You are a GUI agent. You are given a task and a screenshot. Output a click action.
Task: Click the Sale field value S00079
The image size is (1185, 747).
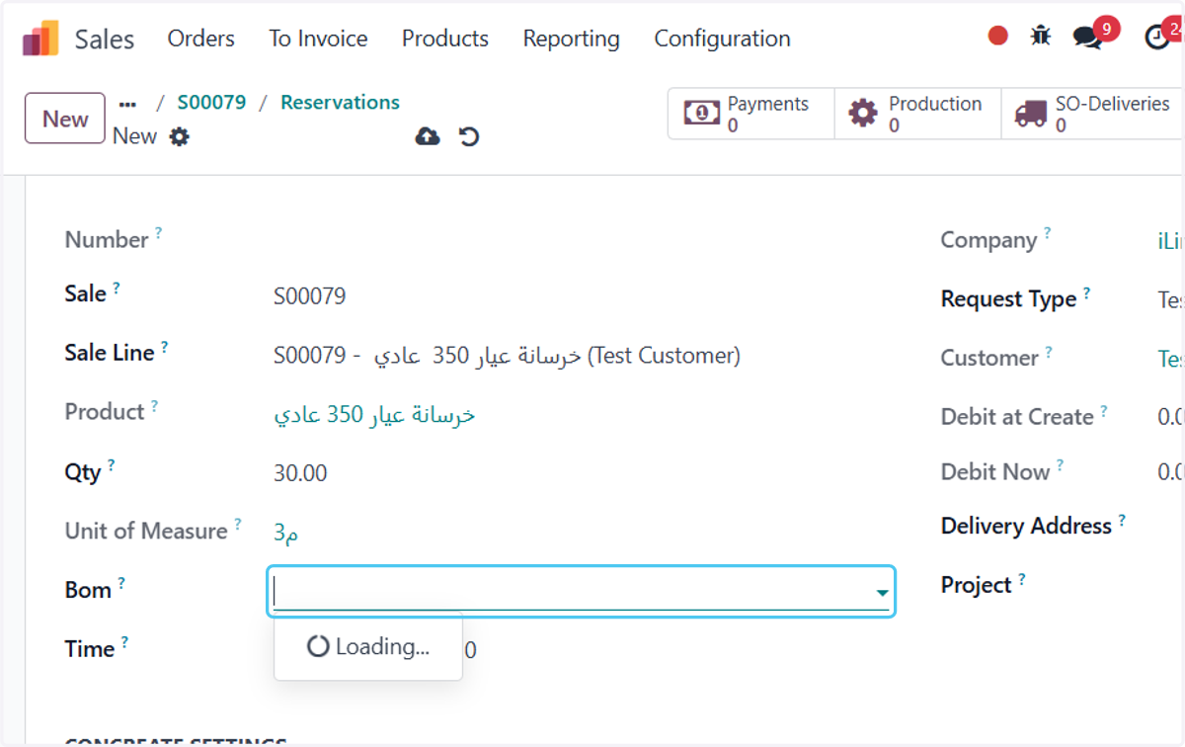[310, 295]
